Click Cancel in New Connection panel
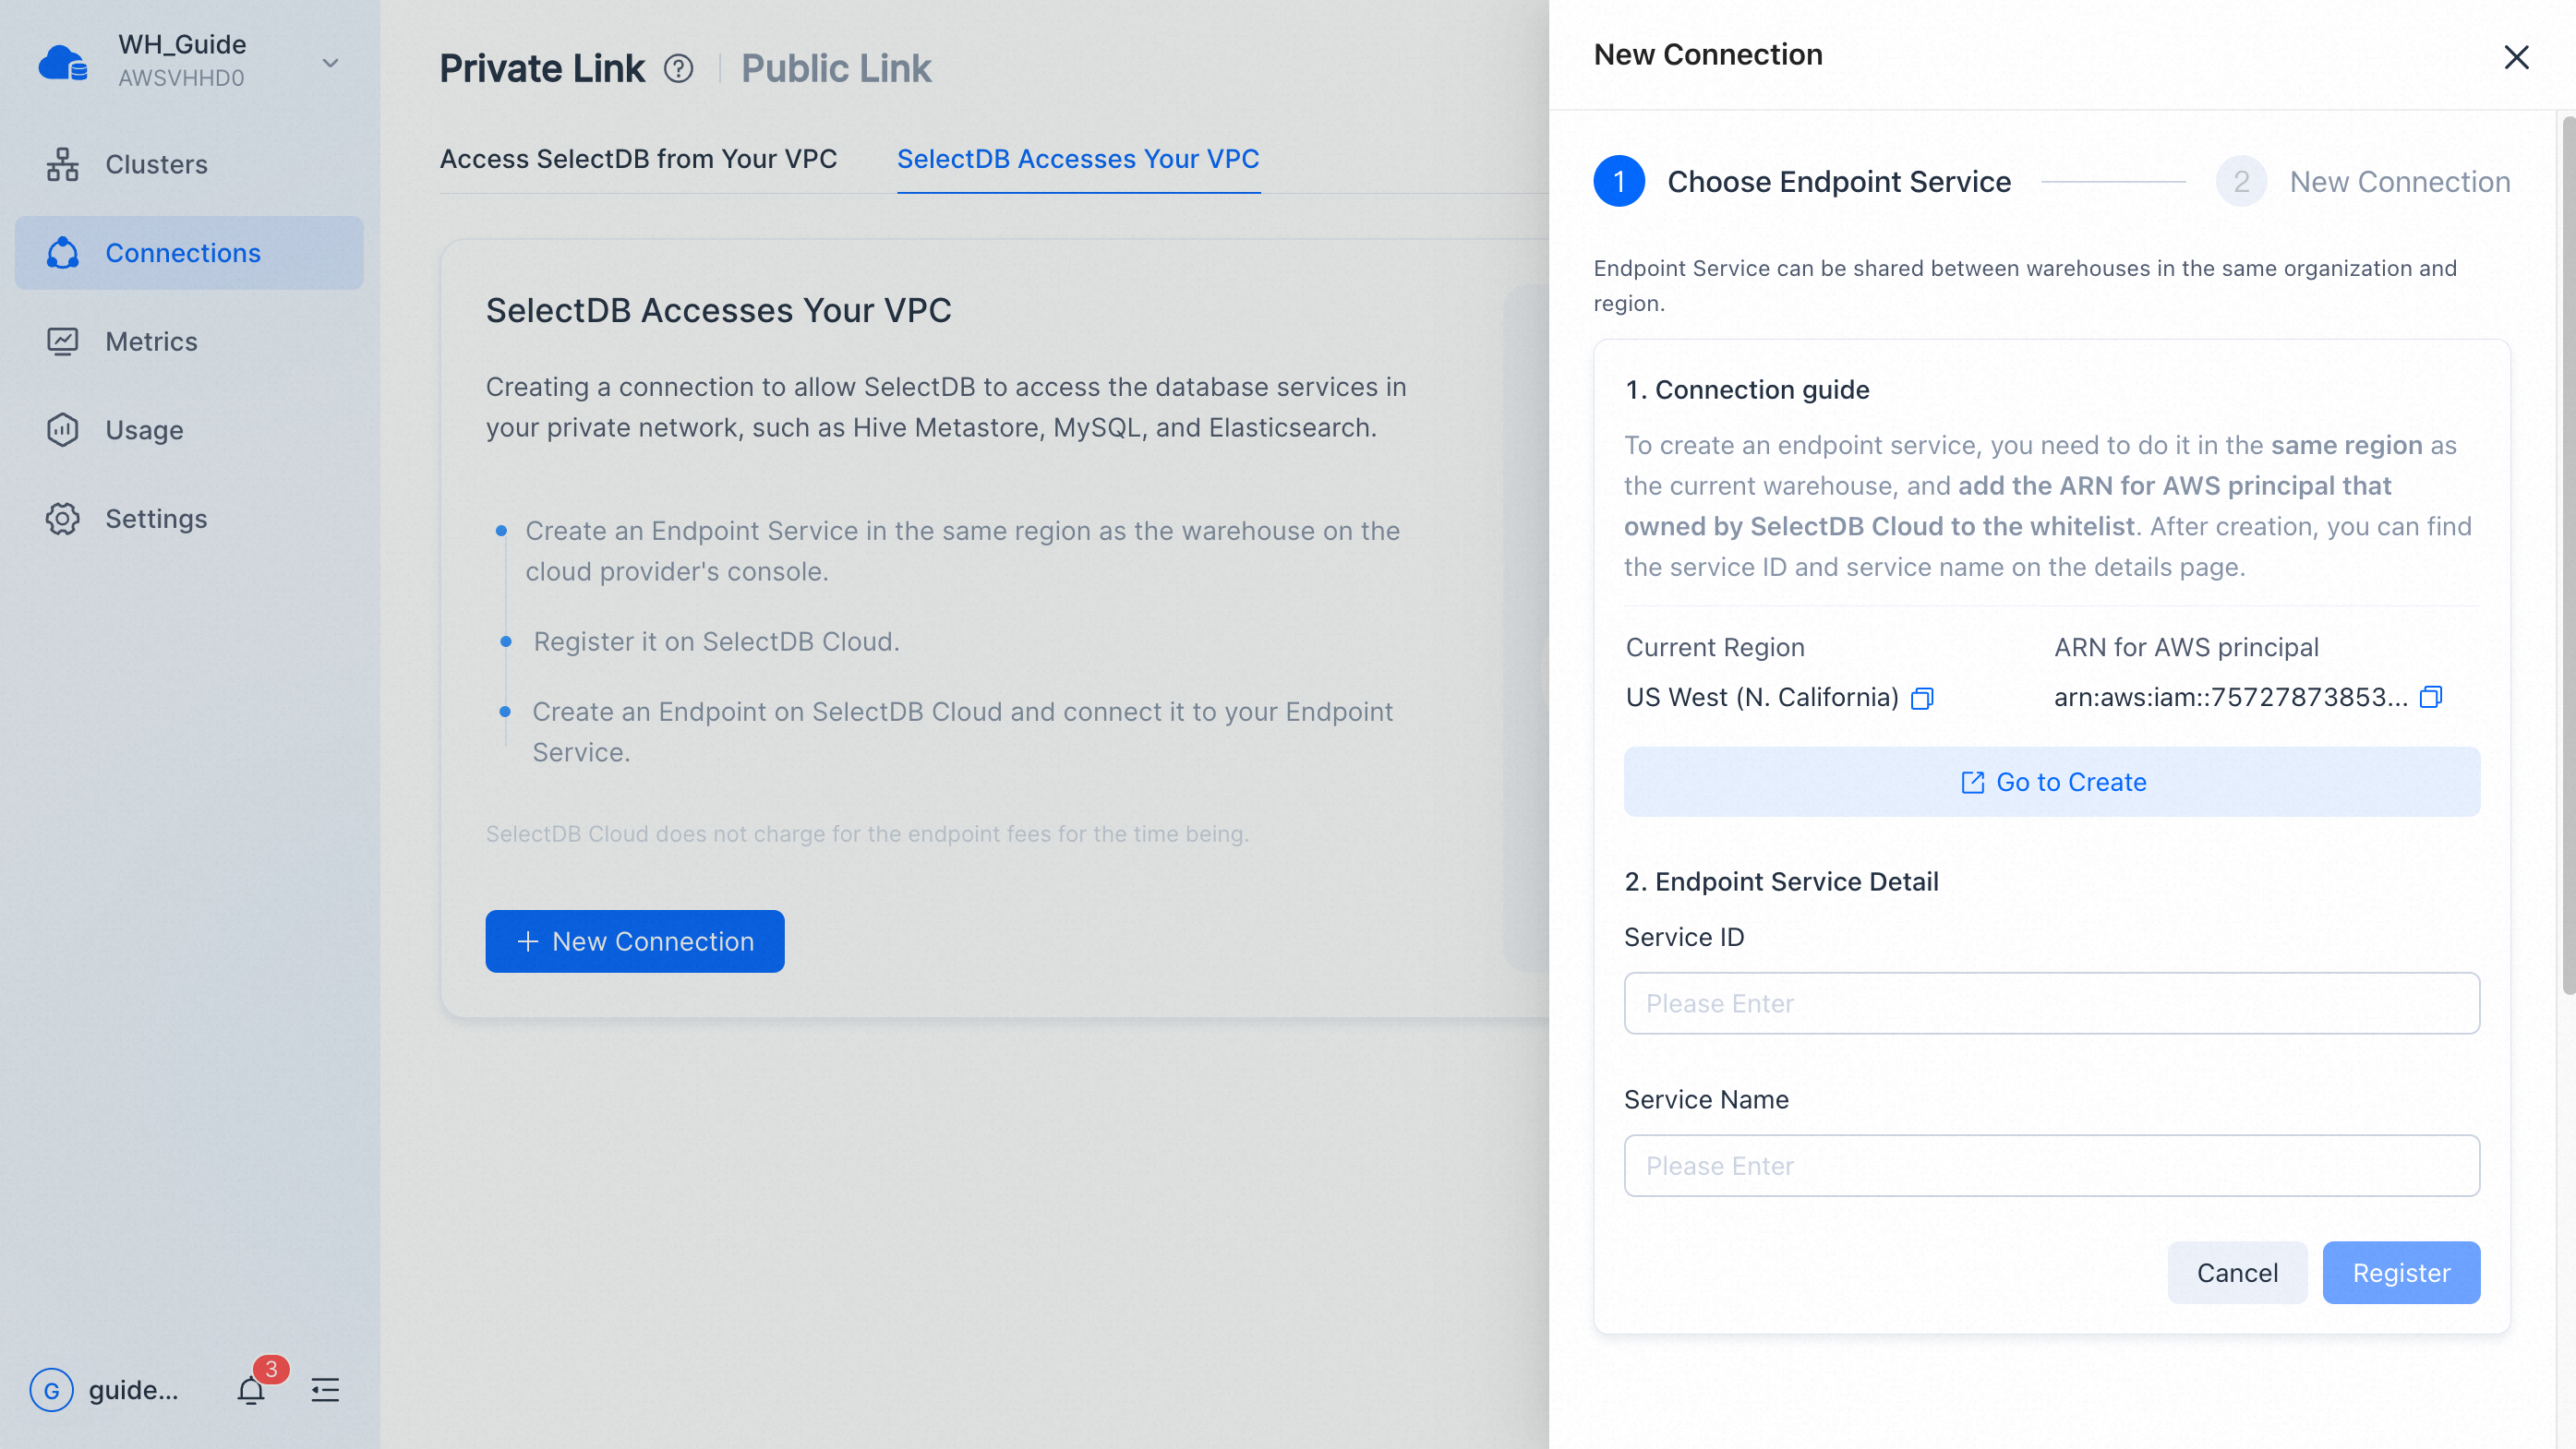The width and height of the screenshot is (2576, 1449). 2236,1272
